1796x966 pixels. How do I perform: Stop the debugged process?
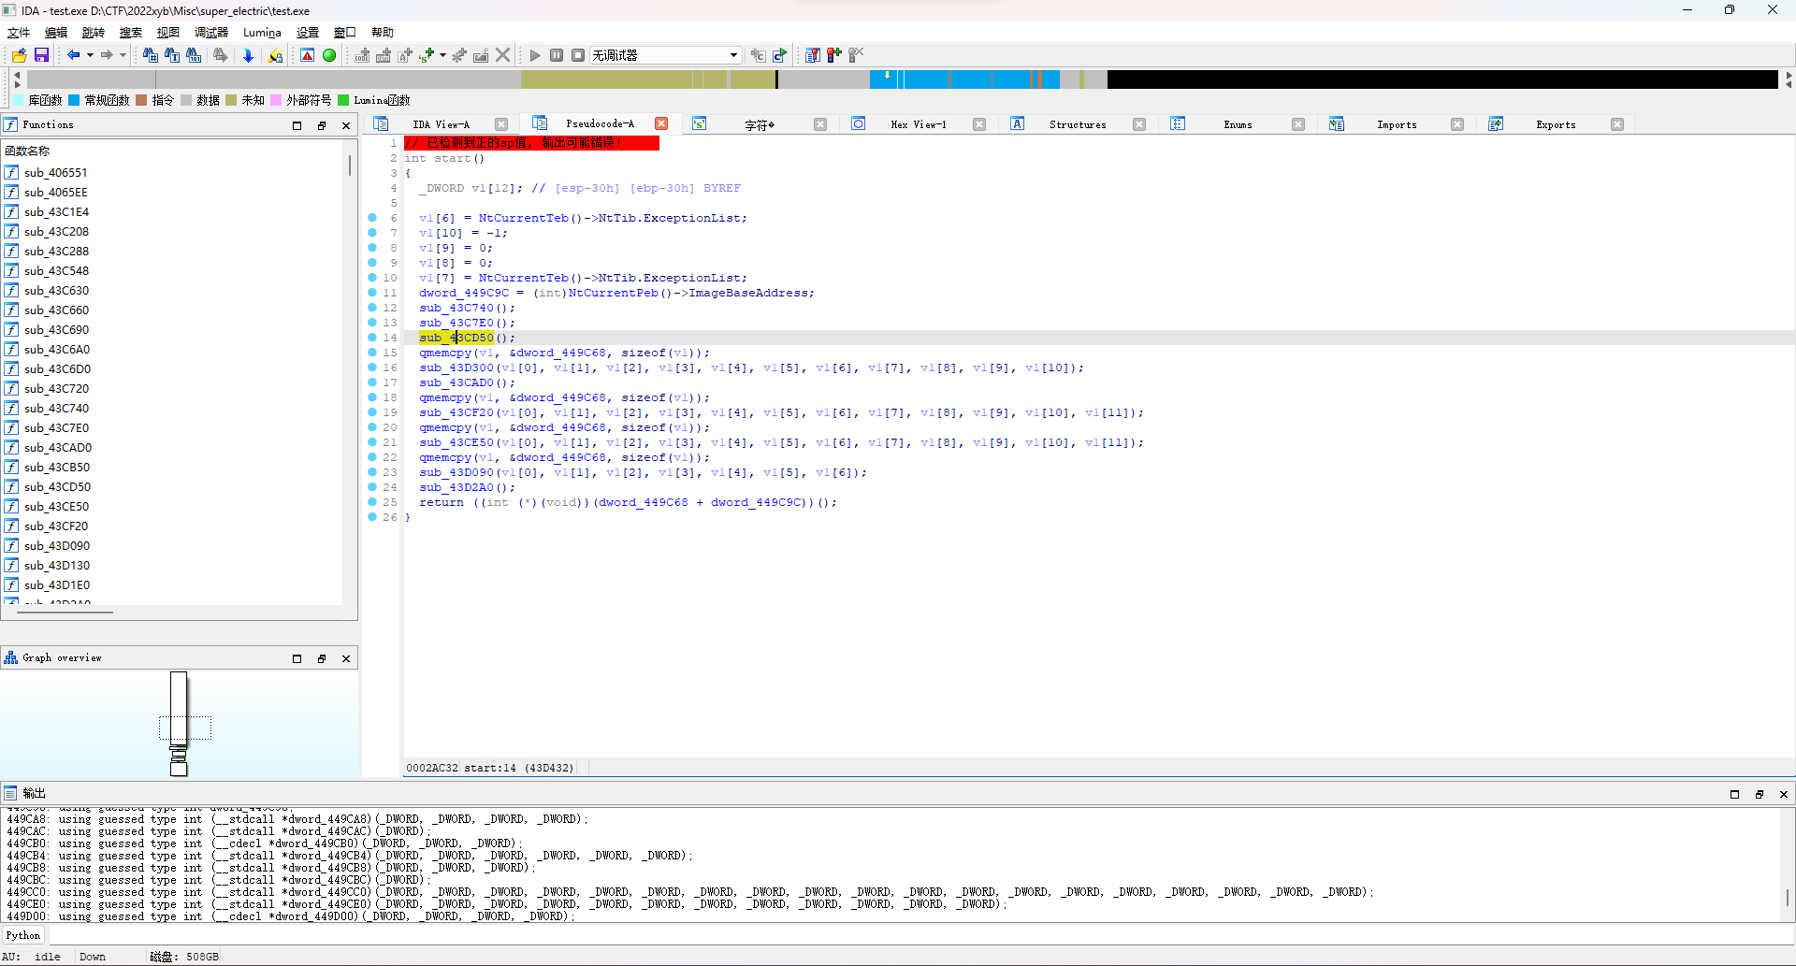point(578,55)
